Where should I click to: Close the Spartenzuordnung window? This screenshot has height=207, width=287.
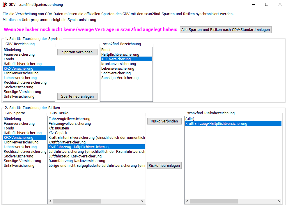[x=280, y=4]
